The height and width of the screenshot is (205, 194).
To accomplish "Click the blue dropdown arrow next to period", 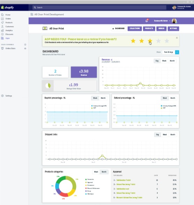I will point(177,52).
